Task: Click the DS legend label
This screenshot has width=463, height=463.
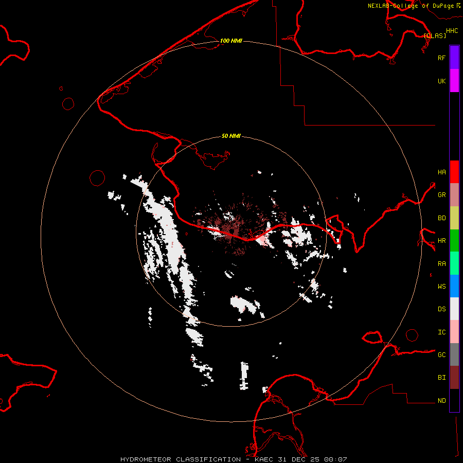Action: [x=441, y=309]
